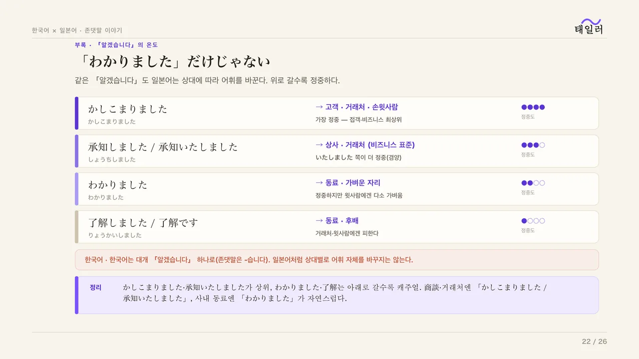The image size is (639, 359).
Task: Click the large phrase かしこまりました
Action: click(x=128, y=109)
